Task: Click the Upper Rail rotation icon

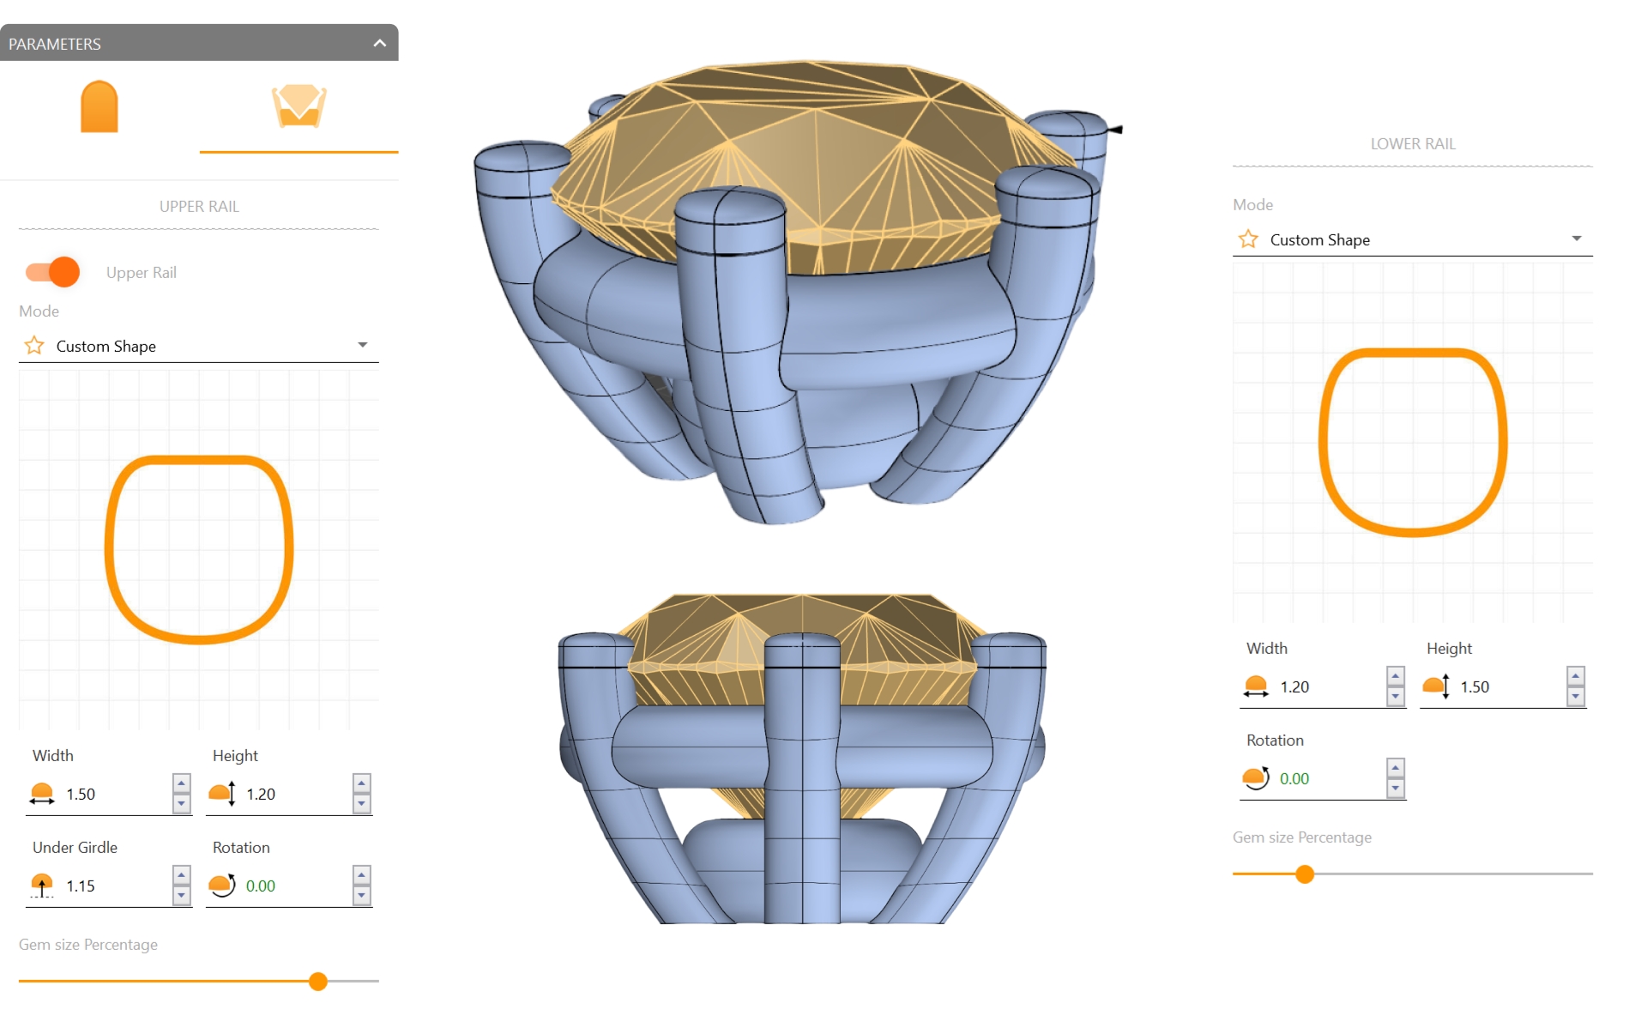Action: pyautogui.click(x=222, y=886)
